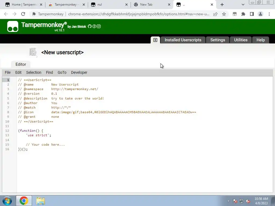Go forward with browser forward arrow
The height and width of the screenshot is (206, 275).
(x=15, y=14)
